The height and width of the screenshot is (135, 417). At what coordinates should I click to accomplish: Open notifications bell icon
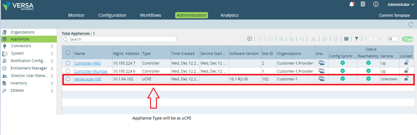click(352, 4)
